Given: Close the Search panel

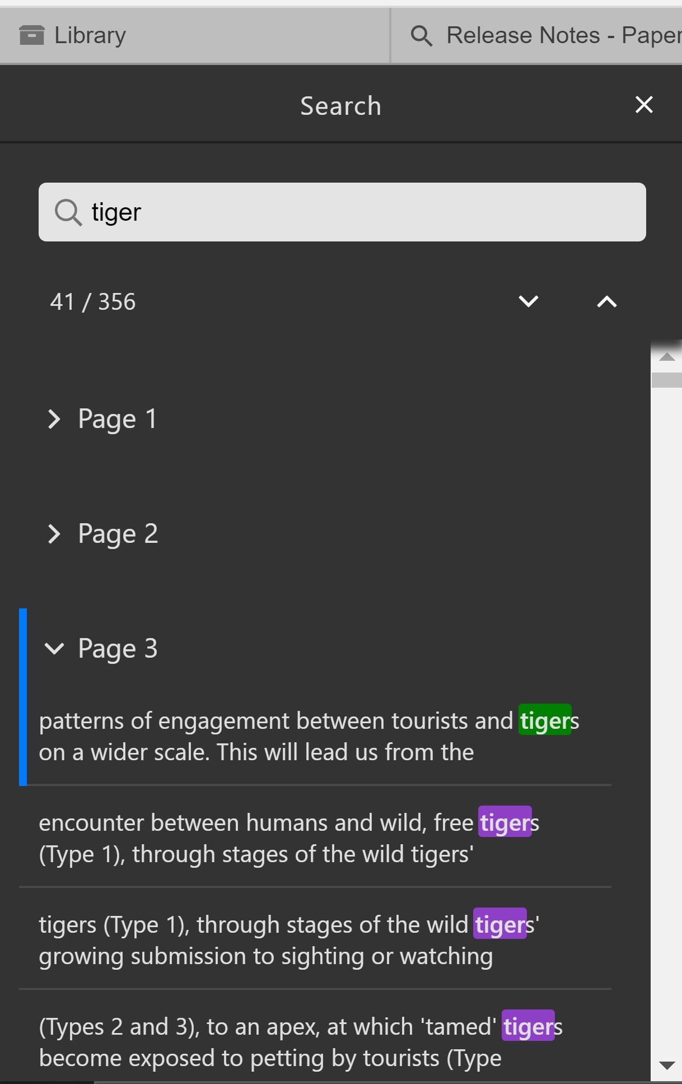Looking at the screenshot, I should (644, 105).
